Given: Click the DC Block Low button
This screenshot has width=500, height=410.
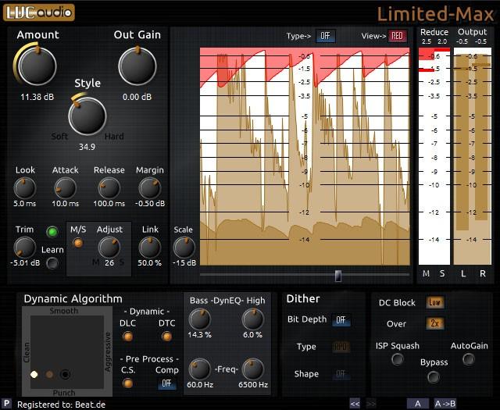Looking at the screenshot, I should point(435,302).
